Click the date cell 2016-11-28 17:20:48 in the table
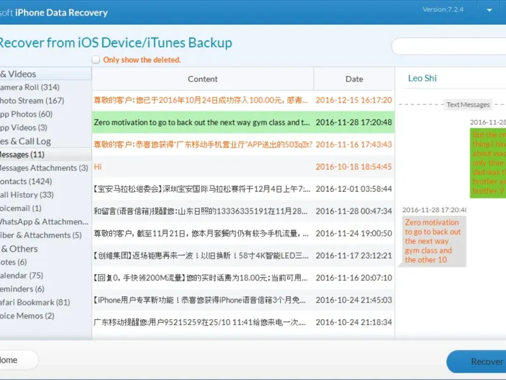The height and width of the screenshot is (380, 506). point(354,122)
